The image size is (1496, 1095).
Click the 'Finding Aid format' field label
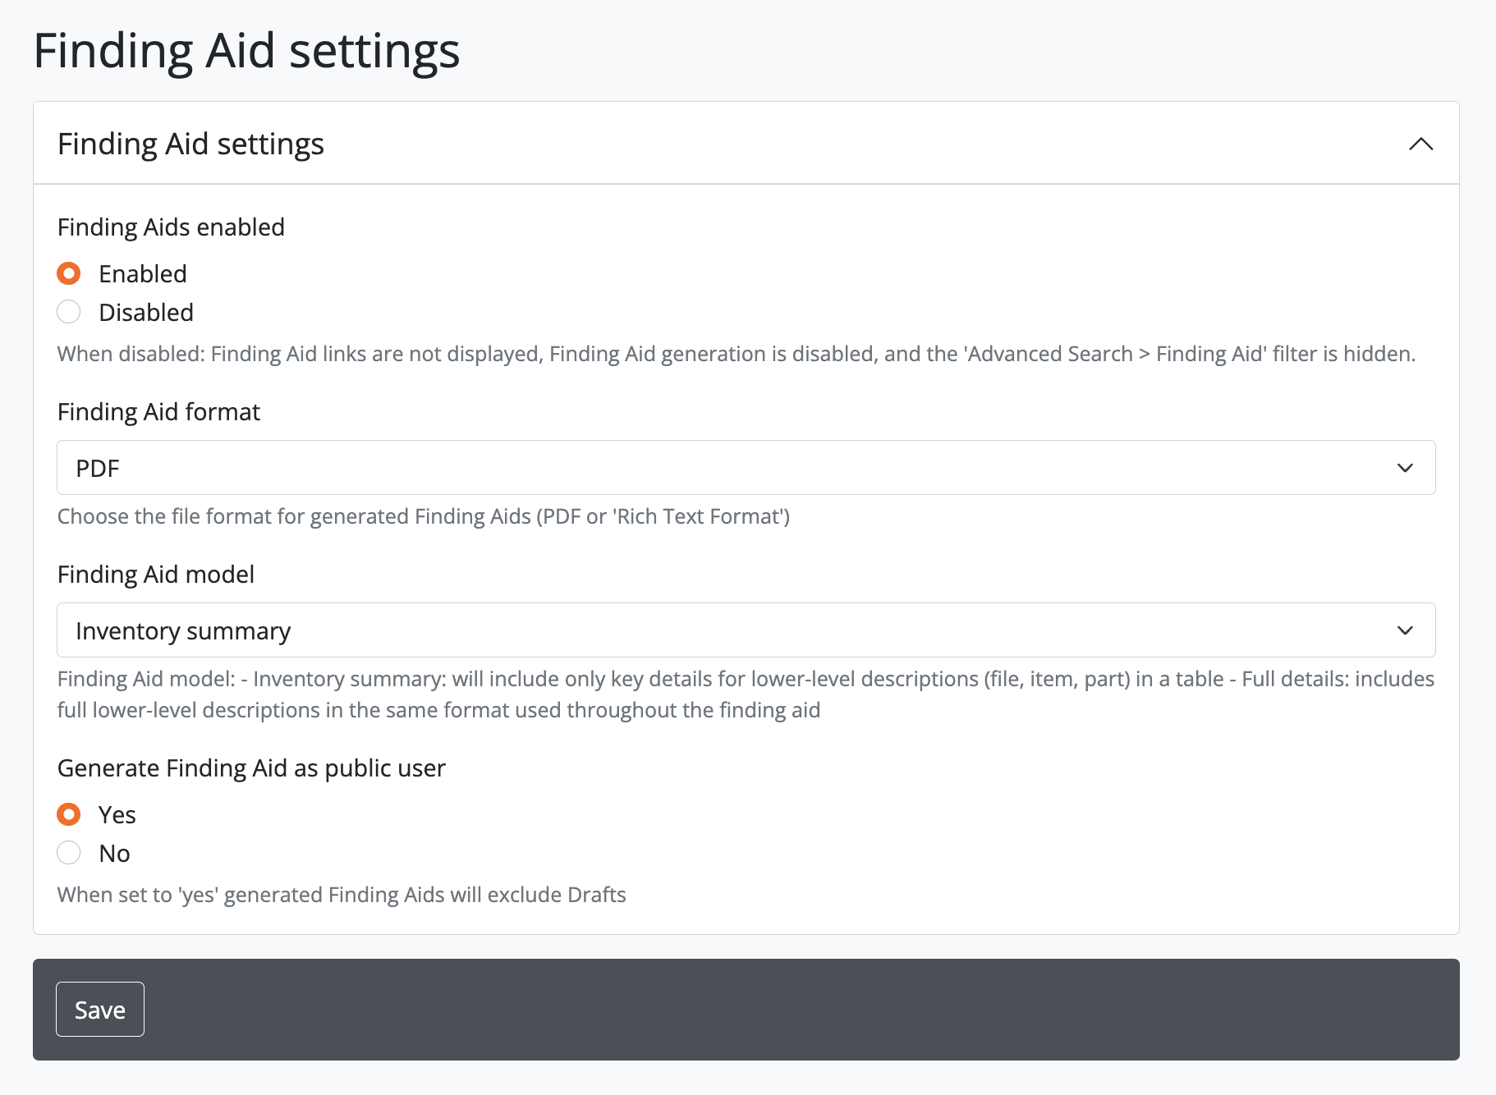coord(158,412)
